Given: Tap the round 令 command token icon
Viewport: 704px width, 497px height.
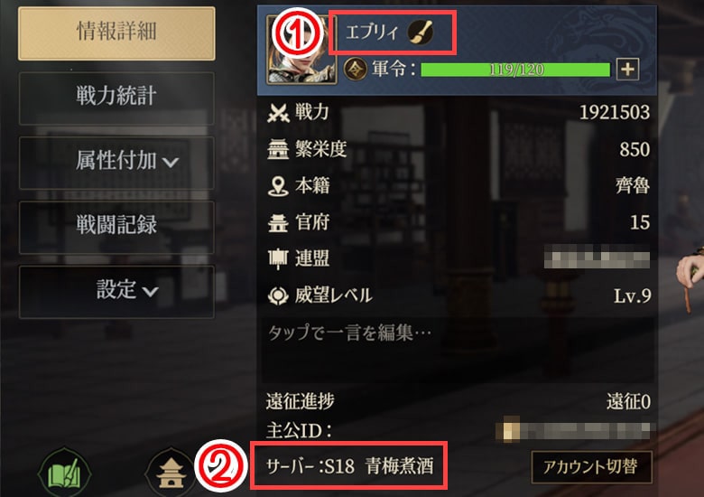Looking at the screenshot, I should (x=355, y=70).
